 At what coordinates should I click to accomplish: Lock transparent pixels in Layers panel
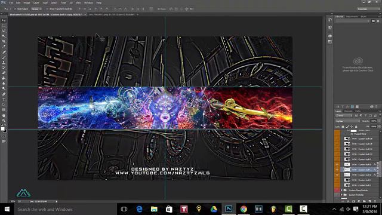[x=343, y=127]
